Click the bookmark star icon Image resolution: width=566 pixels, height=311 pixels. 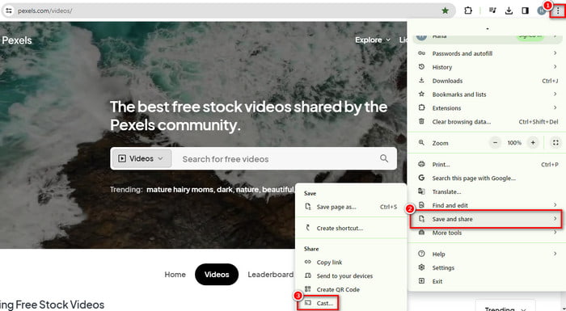pos(446,11)
